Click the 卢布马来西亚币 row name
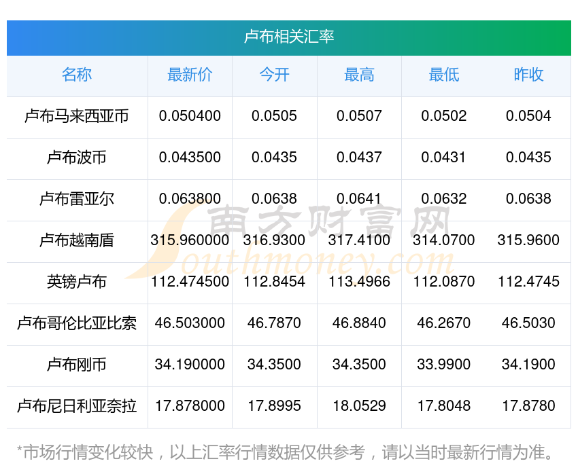The width and height of the screenshot is (578, 474). pyautogui.click(x=77, y=116)
